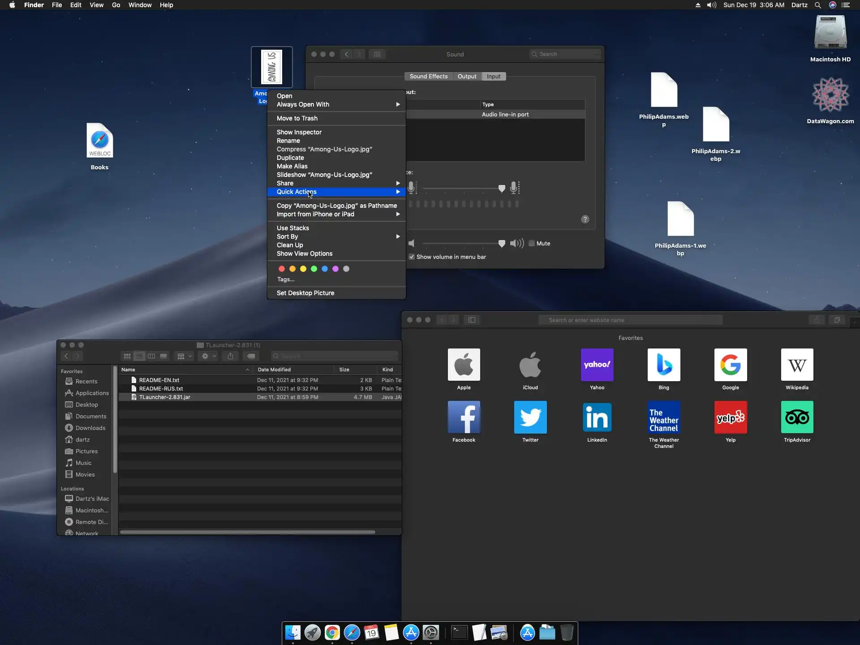Viewport: 860px width, 645px height.
Task: Switch to the Sound Effects tab
Action: tap(428, 77)
